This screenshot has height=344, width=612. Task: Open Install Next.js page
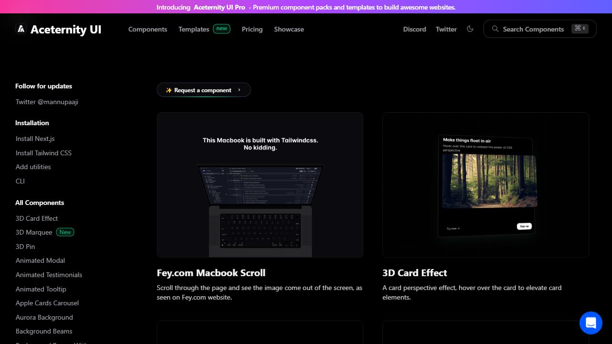(35, 139)
